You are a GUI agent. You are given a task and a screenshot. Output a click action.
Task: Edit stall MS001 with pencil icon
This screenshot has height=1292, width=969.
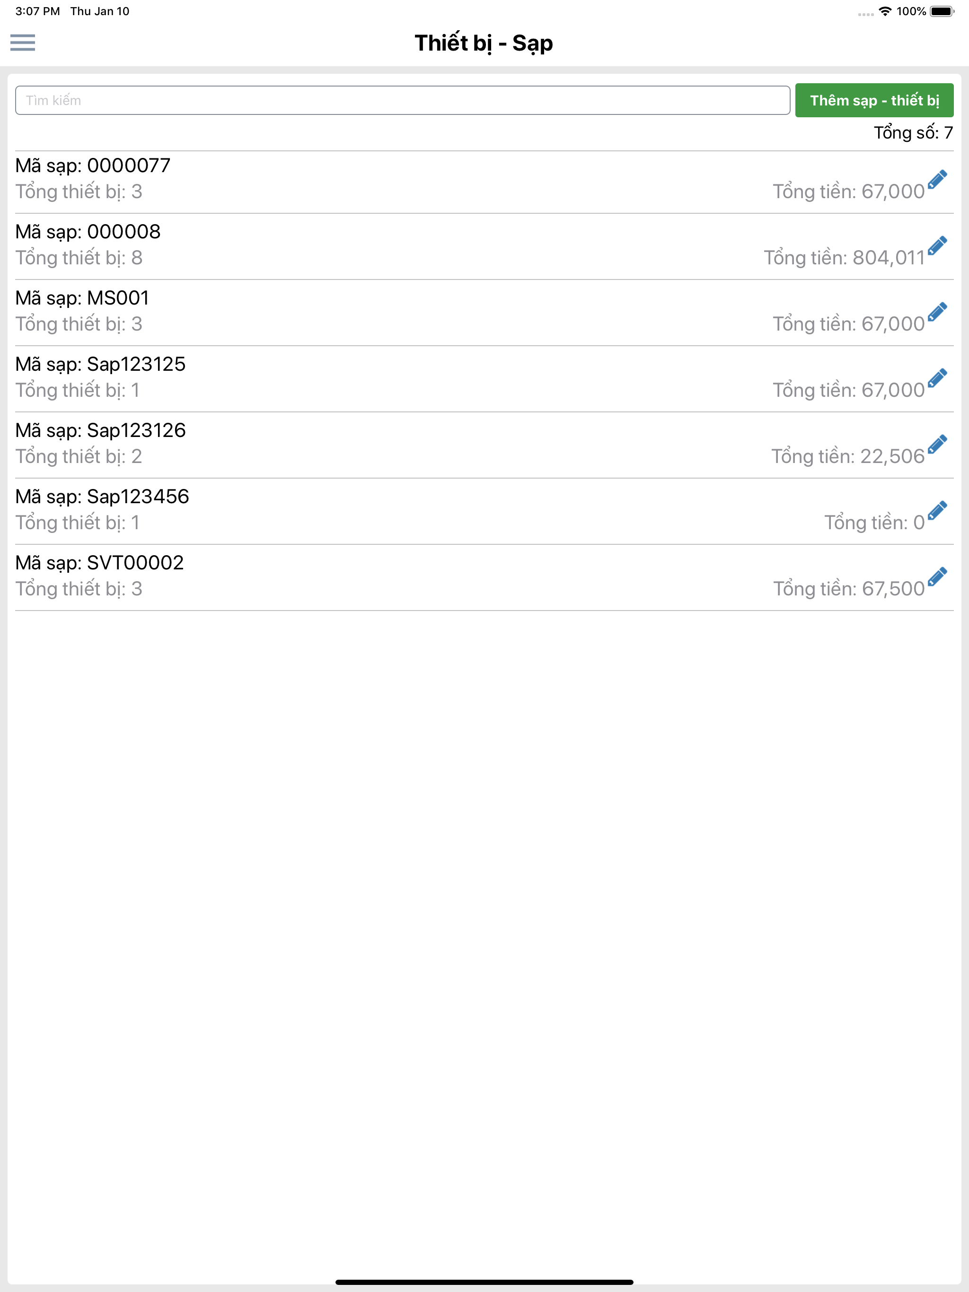click(x=937, y=312)
